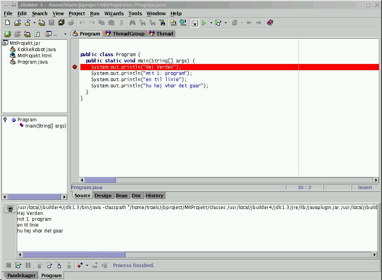Screen dimensions: 382x280
Task: Click the editor horizontal scrollbar thumb
Action: pos(100,180)
